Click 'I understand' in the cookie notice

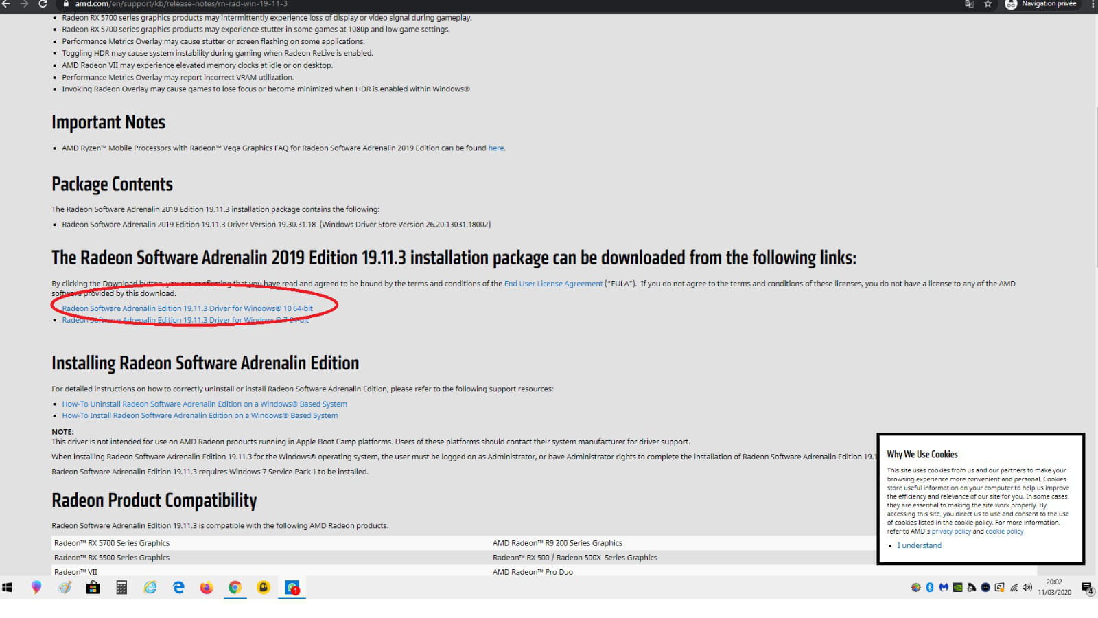[x=919, y=545]
